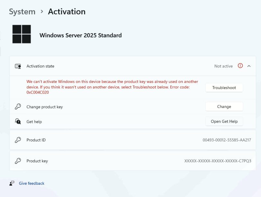Open the Give feedback link
The height and width of the screenshot is (197, 261).
click(32, 183)
